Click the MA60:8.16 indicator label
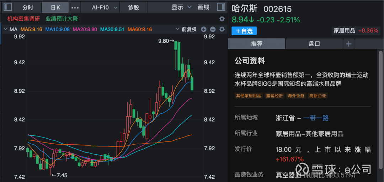The image size is (384, 182). tap(140, 30)
